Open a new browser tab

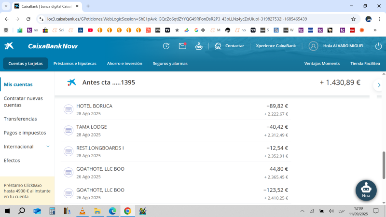[x=88, y=6]
